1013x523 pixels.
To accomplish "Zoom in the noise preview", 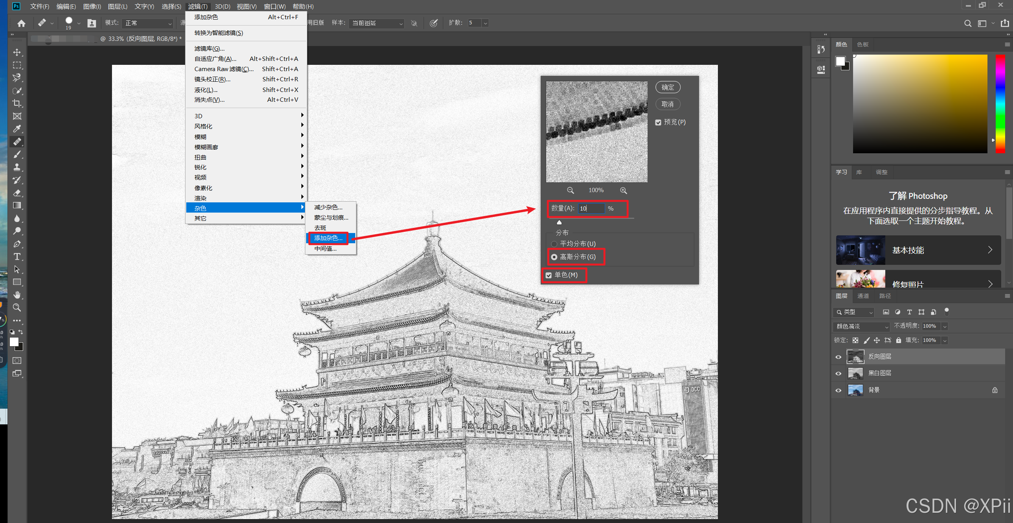I will point(623,190).
